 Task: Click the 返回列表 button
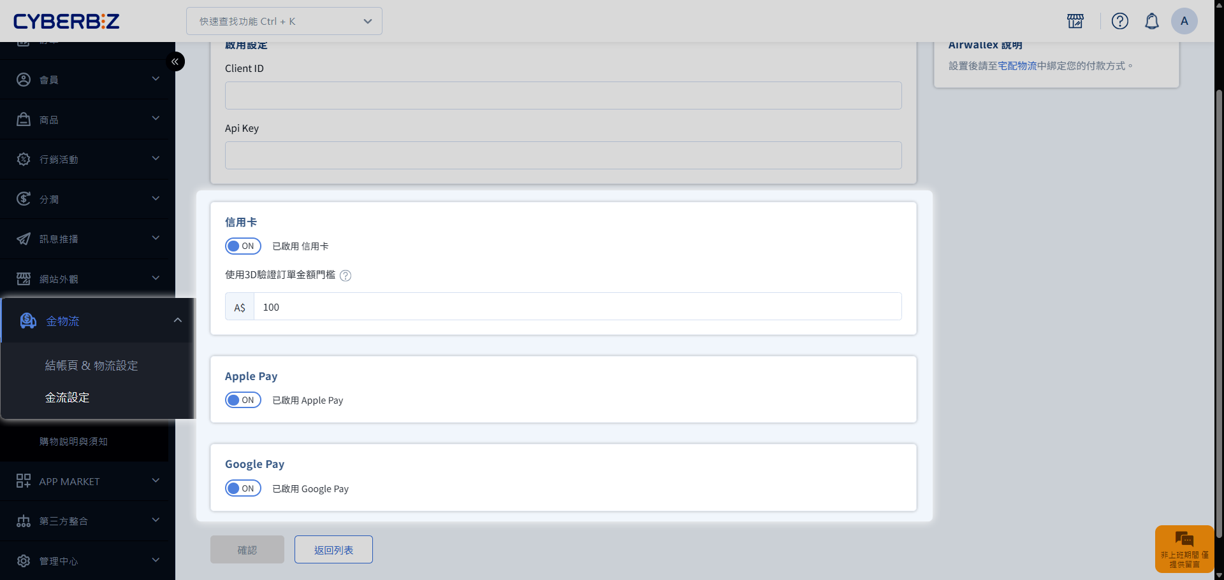(x=333, y=550)
